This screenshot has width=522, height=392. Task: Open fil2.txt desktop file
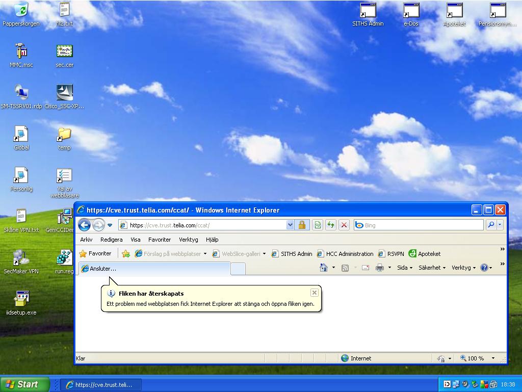[x=64, y=14]
